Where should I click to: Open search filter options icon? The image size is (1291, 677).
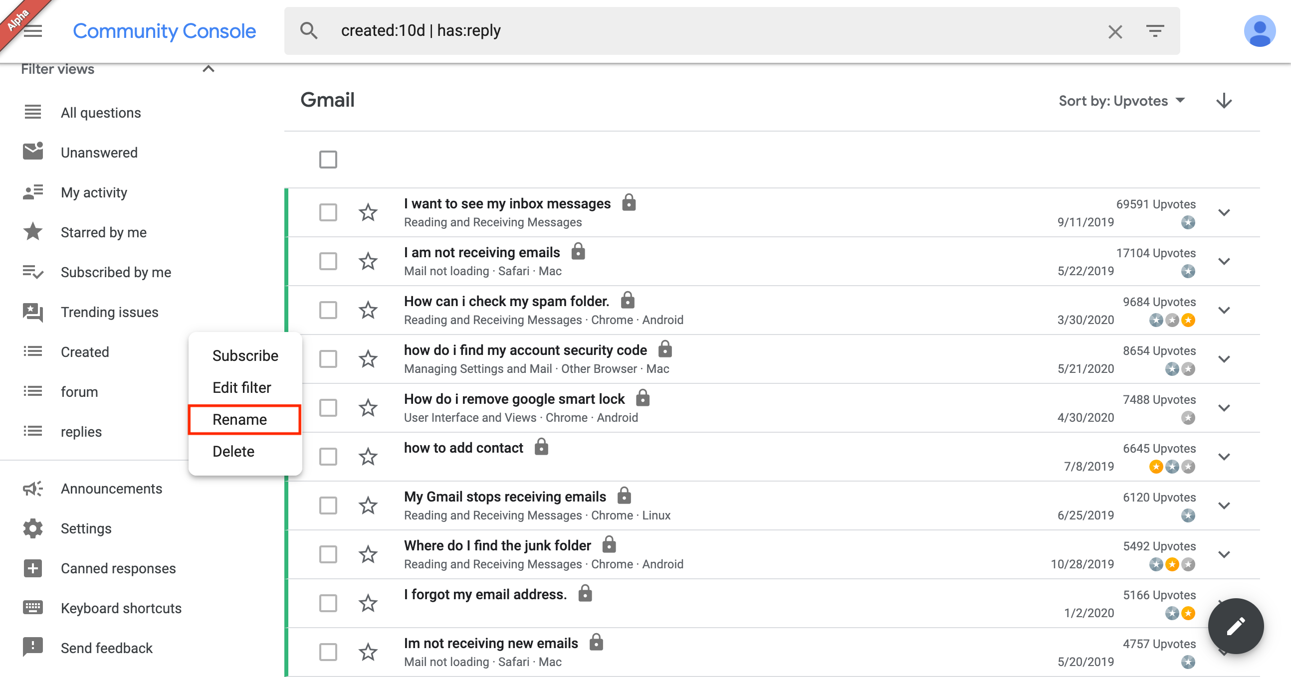(1155, 31)
